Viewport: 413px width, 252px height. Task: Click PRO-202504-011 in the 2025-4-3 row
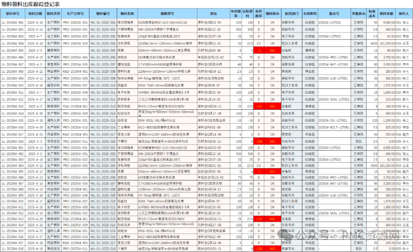tap(75, 141)
